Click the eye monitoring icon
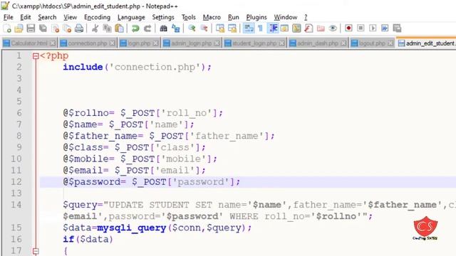Image resolution: width=456 pixels, height=256 pixels. coord(333,28)
